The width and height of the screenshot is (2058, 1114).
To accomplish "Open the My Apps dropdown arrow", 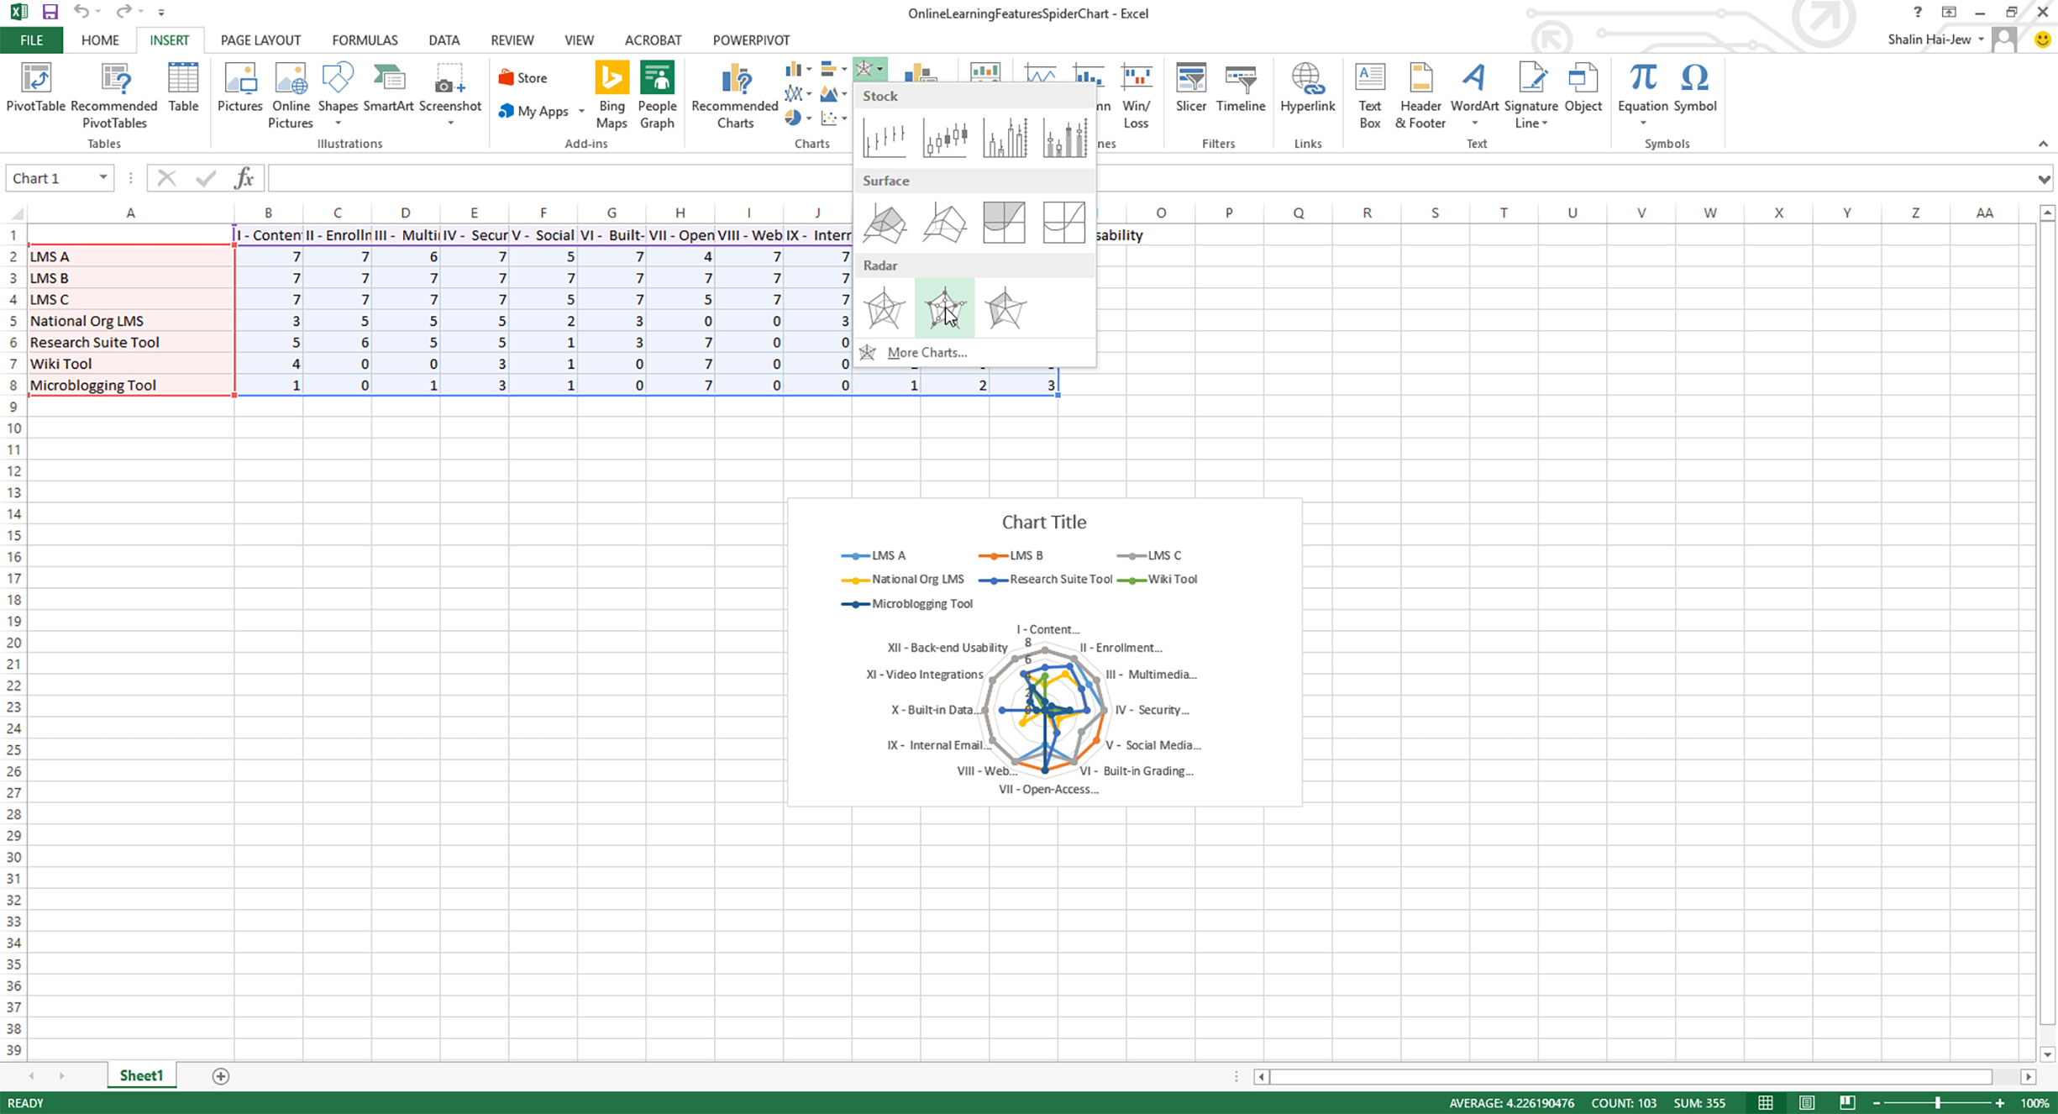I will point(581,112).
